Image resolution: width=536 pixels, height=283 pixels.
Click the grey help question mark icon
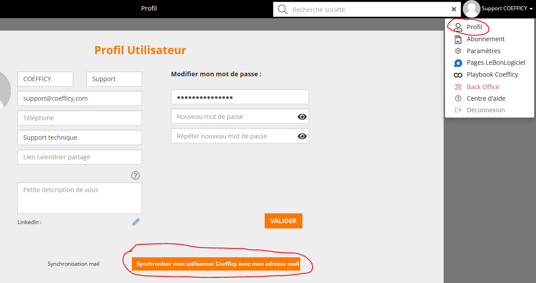[x=135, y=176]
